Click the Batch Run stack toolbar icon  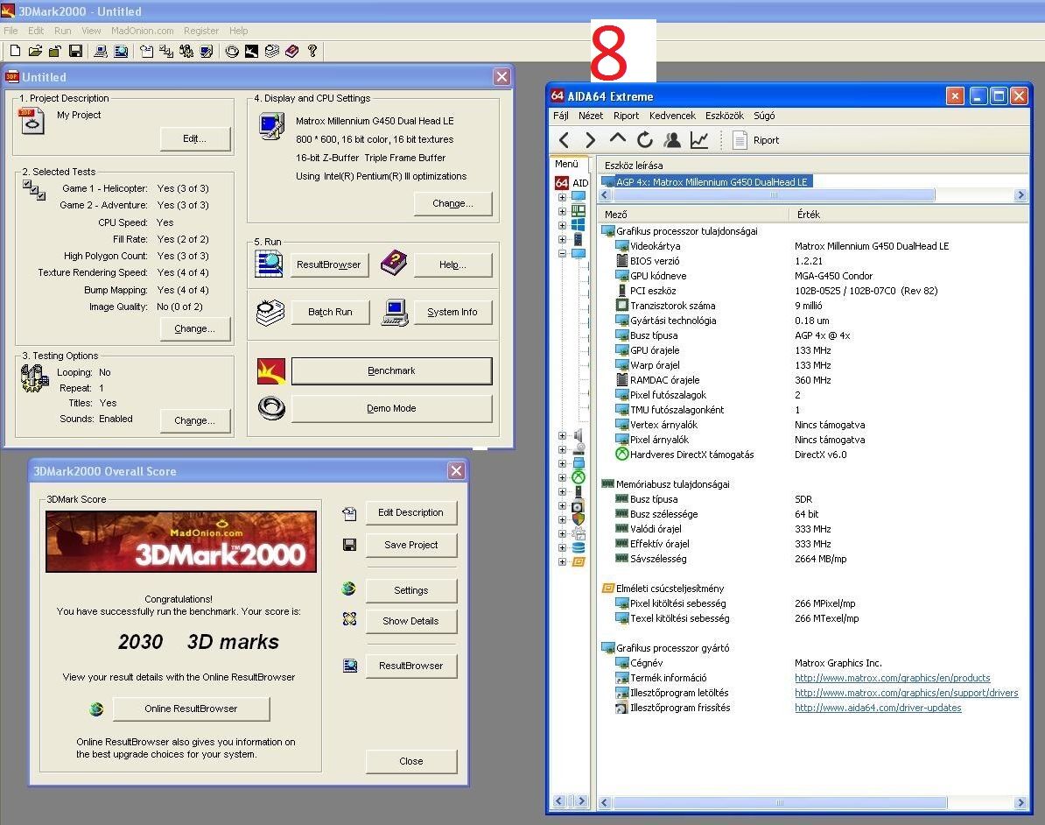(x=272, y=51)
